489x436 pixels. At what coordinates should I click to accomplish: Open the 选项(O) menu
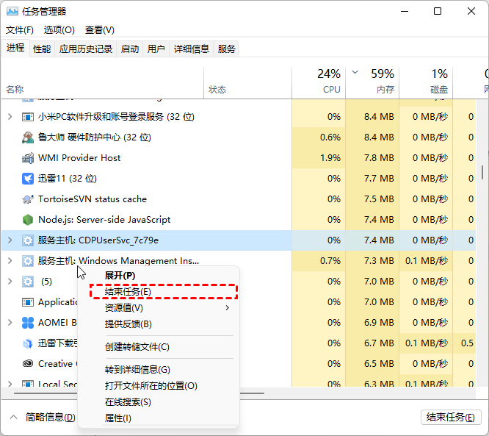point(59,30)
